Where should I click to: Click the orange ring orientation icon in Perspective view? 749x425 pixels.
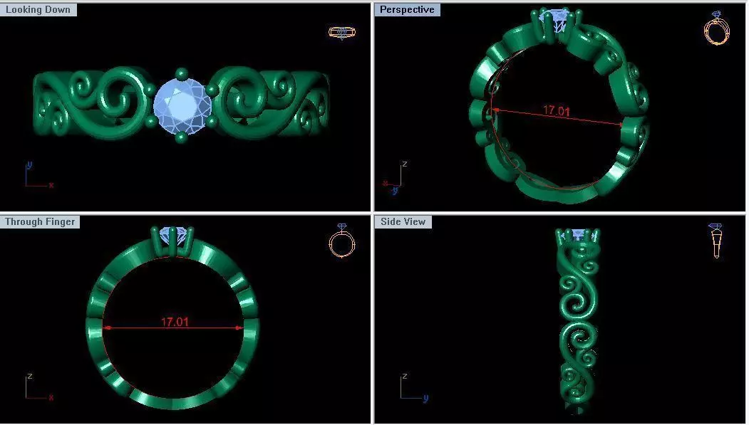[x=716, y=28]
